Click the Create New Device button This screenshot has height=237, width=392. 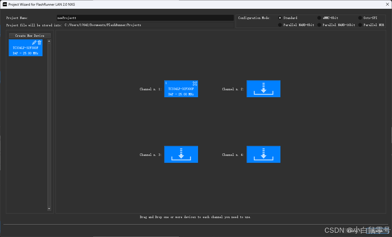point(30,35)
